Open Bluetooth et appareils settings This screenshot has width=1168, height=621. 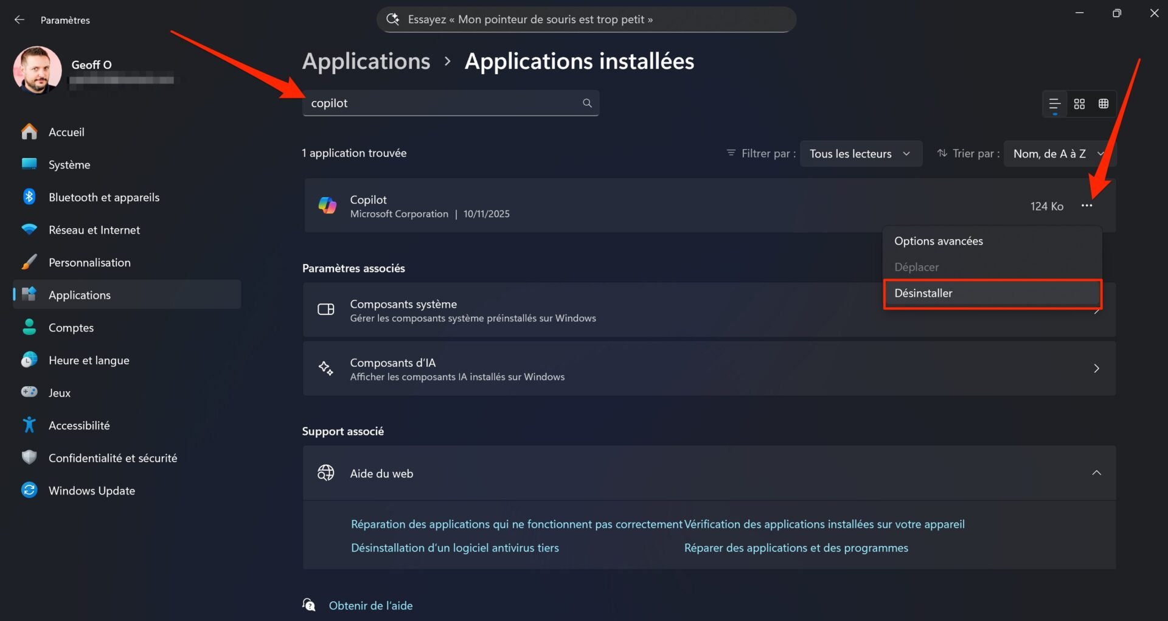[x=103, y=196]
